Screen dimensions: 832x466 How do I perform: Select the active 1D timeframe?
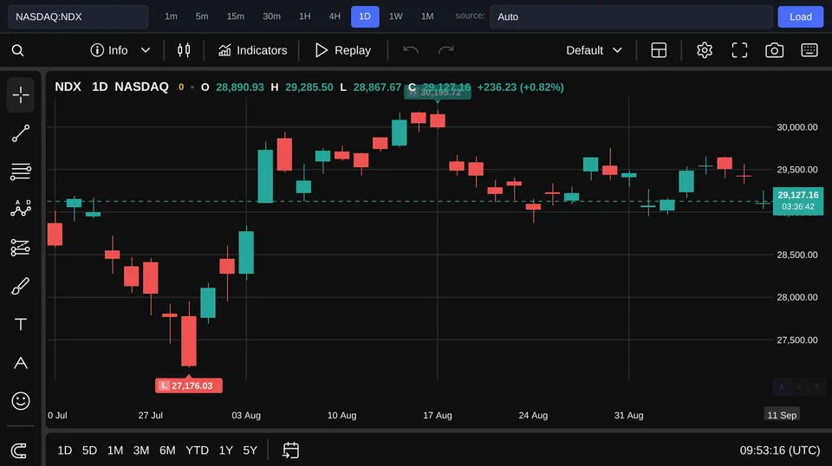tap(365, 16)
